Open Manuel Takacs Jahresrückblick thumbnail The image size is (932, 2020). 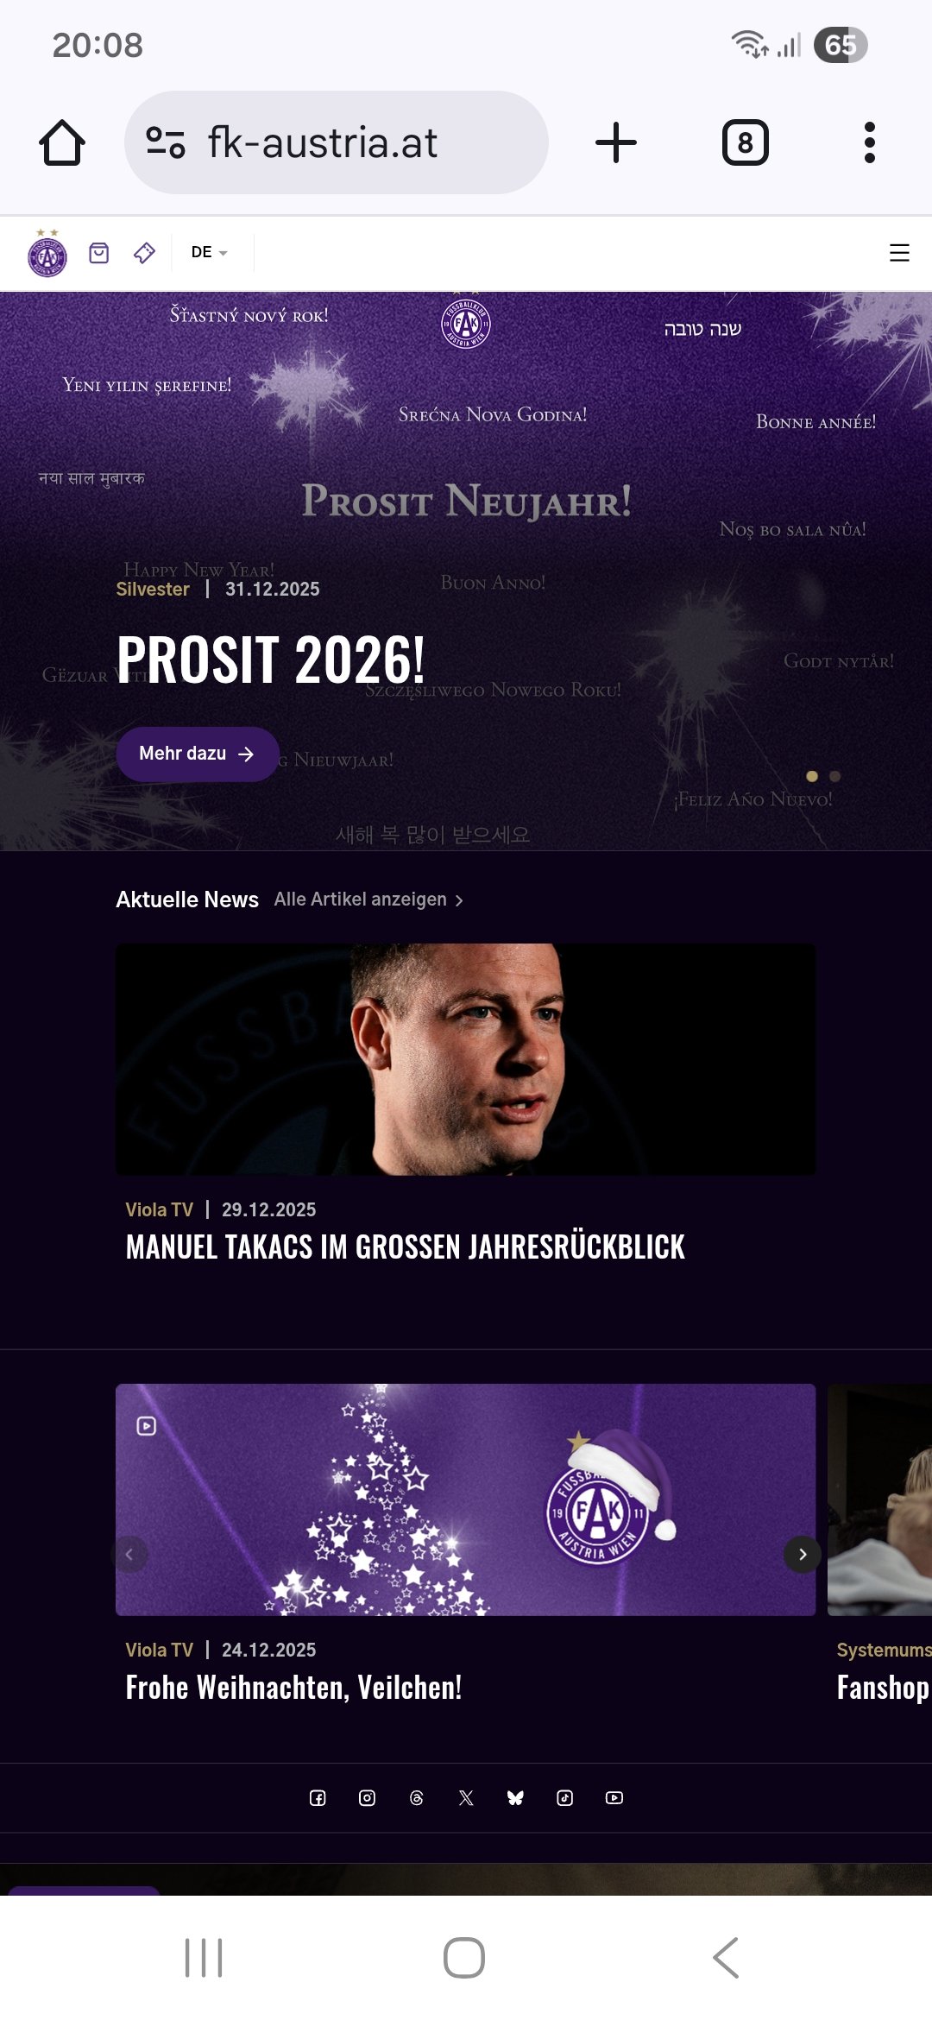coord(466,1058)
